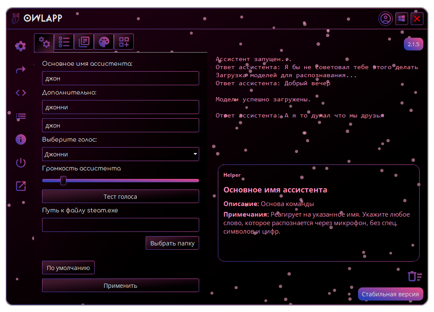This screenshot has width=434, height=312.
Task: Open the list sidebar icon
Action: click(20, 116)
